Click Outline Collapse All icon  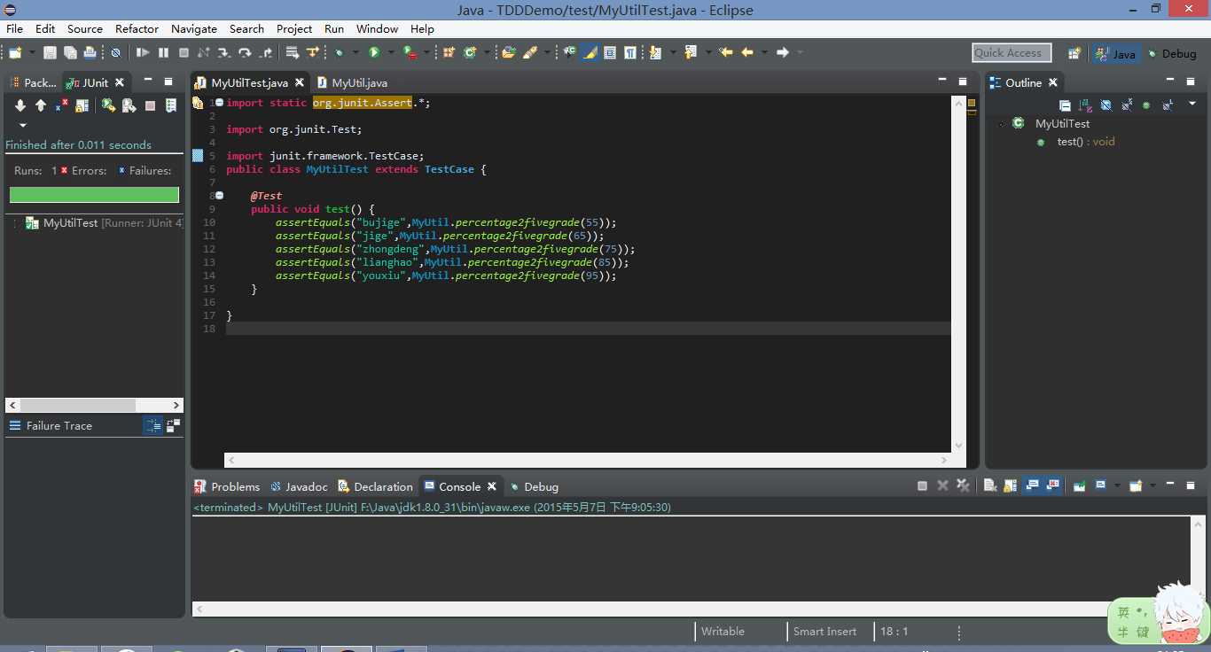click(1065, 105)
